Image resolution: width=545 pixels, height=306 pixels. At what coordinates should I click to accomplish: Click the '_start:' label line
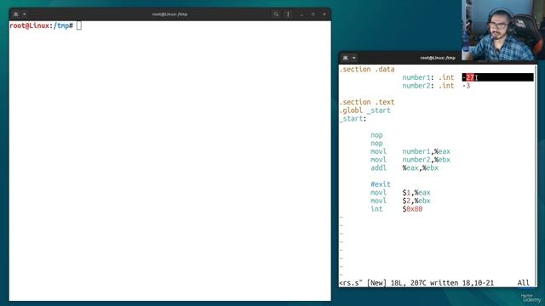353,119
